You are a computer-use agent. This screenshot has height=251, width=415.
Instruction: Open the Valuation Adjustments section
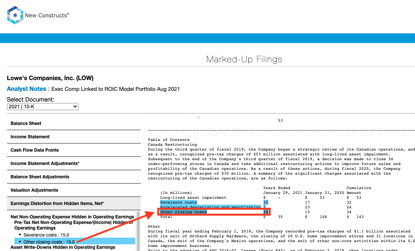[x=74, y=190]
